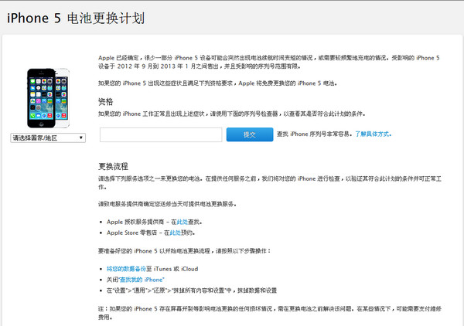
Task: Open the 了解具体方式 link
Action: 373,134
